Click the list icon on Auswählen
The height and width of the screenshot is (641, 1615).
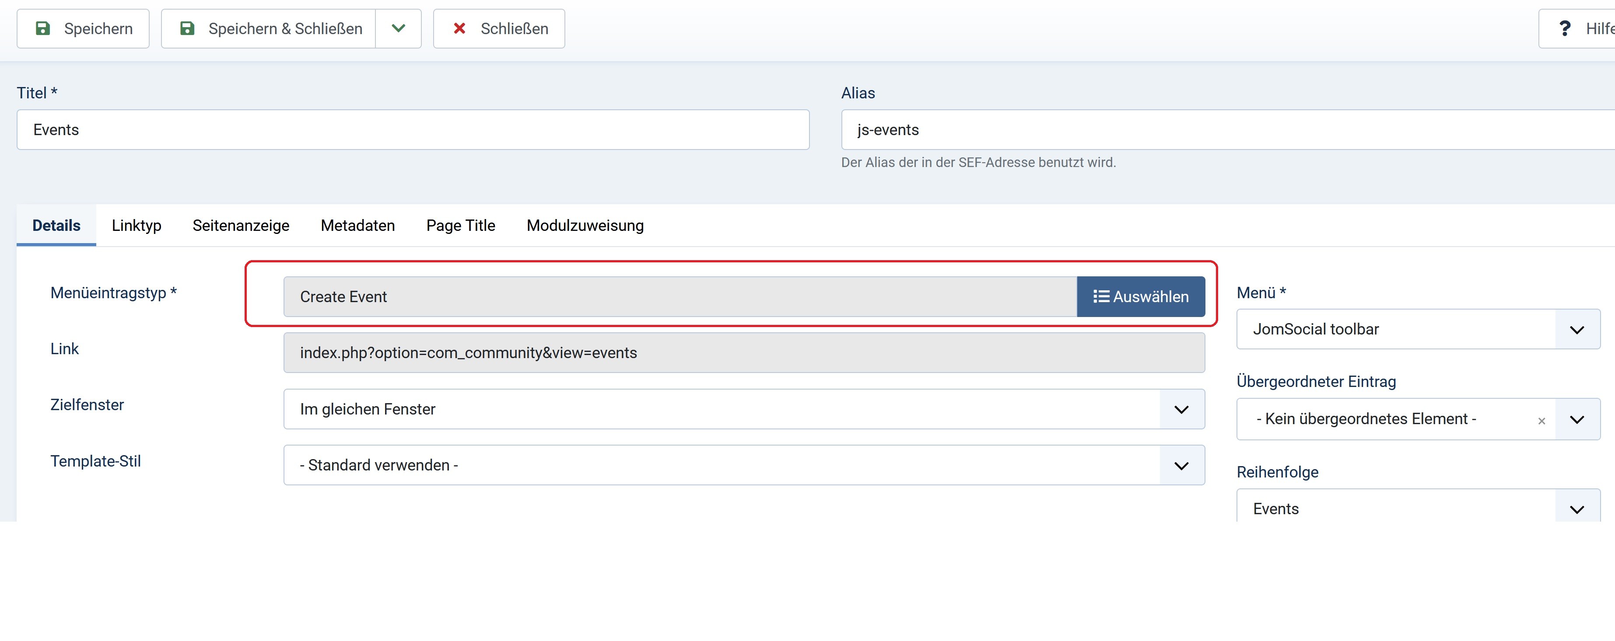coord(1101,296)
